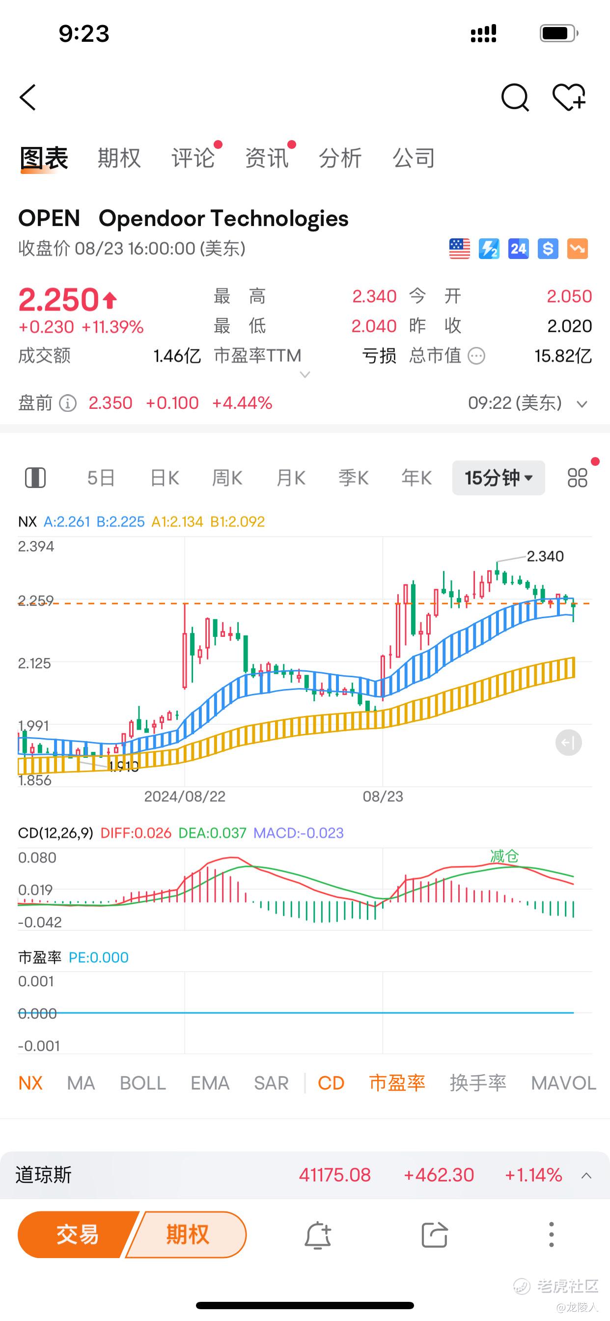The width and height of the screenshot is (610, 1321).
Task: Open the 公司 tab
Action: (414, 158)
